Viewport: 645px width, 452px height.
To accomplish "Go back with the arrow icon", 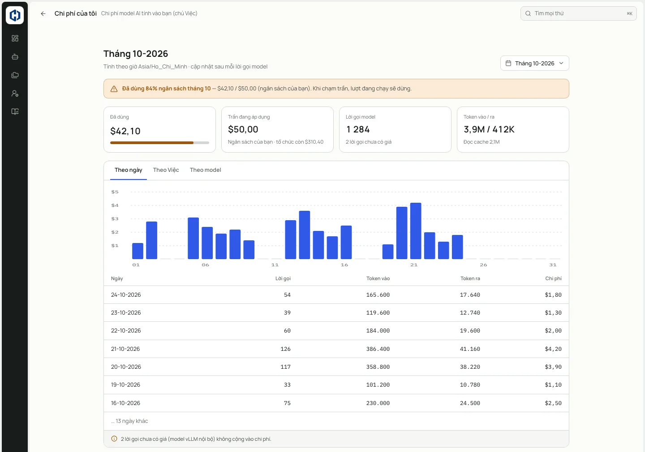I will [43, 13].
